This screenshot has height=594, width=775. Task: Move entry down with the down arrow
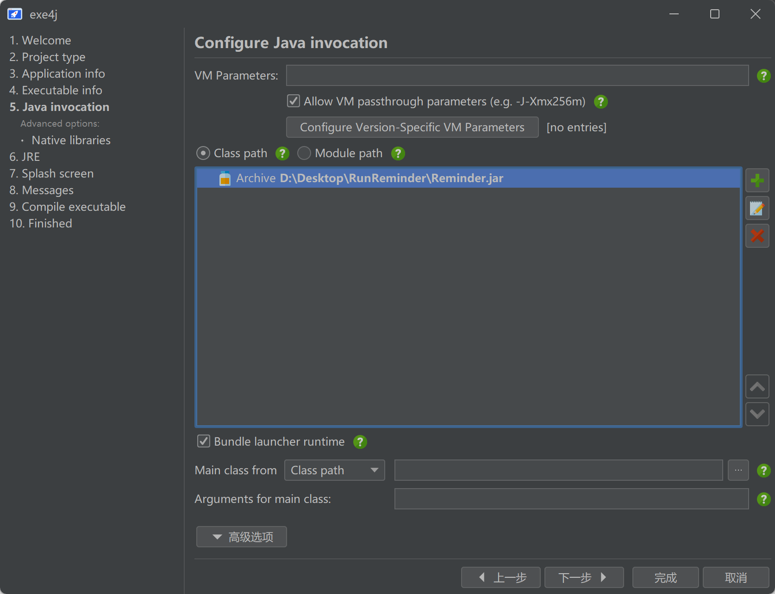pyautogui.click(x=757, y=414)
